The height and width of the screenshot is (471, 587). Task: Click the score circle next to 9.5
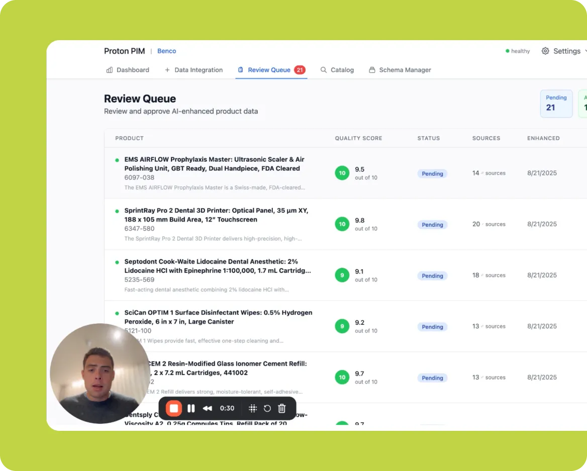(342, 173)
